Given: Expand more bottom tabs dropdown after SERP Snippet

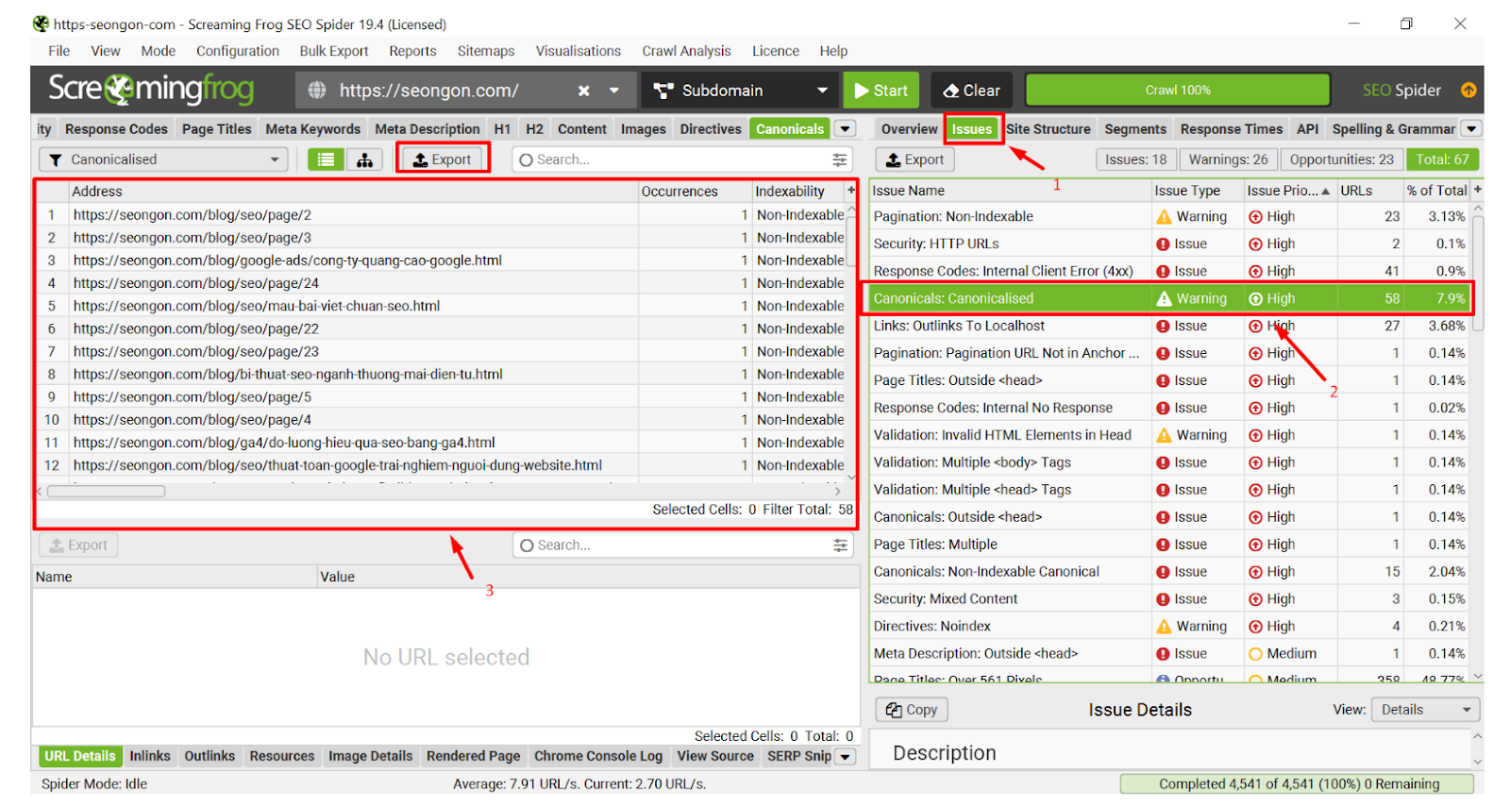Looking at the screenshot, I should 846,757.
